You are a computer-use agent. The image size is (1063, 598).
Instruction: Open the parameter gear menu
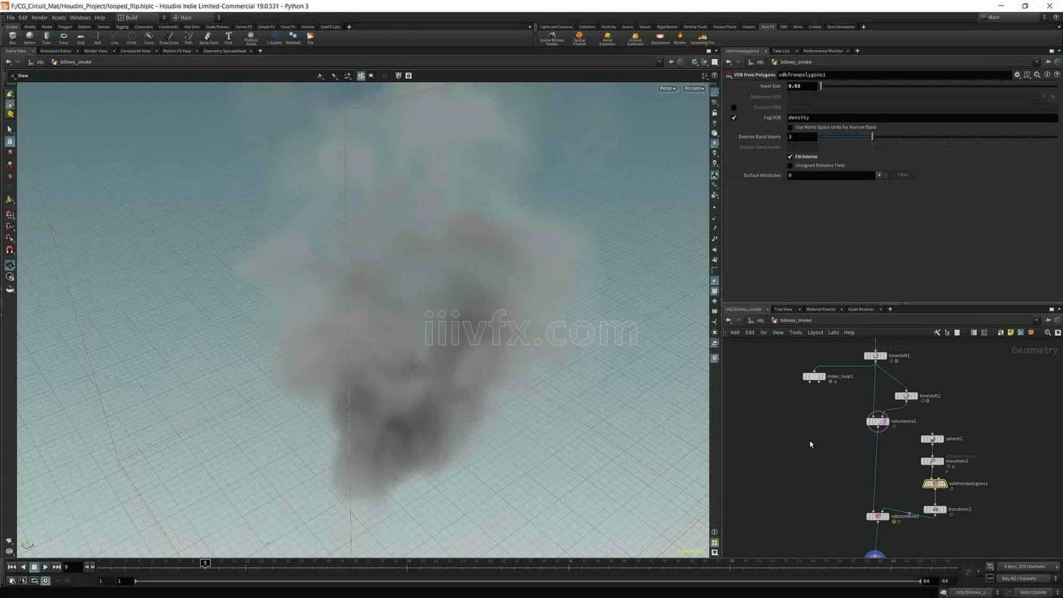1017,74
